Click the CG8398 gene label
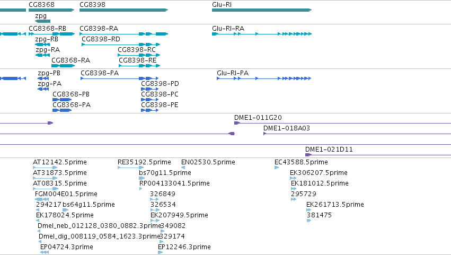Screen dimensions: 451x255 pyautogui.click(x=92, y=5)
